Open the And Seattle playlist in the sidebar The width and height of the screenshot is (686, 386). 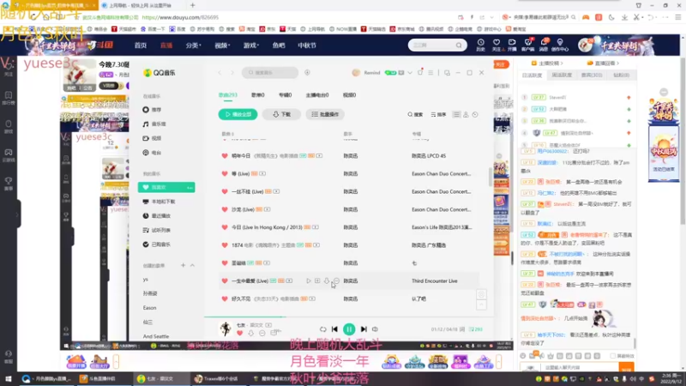click(156, 336)
